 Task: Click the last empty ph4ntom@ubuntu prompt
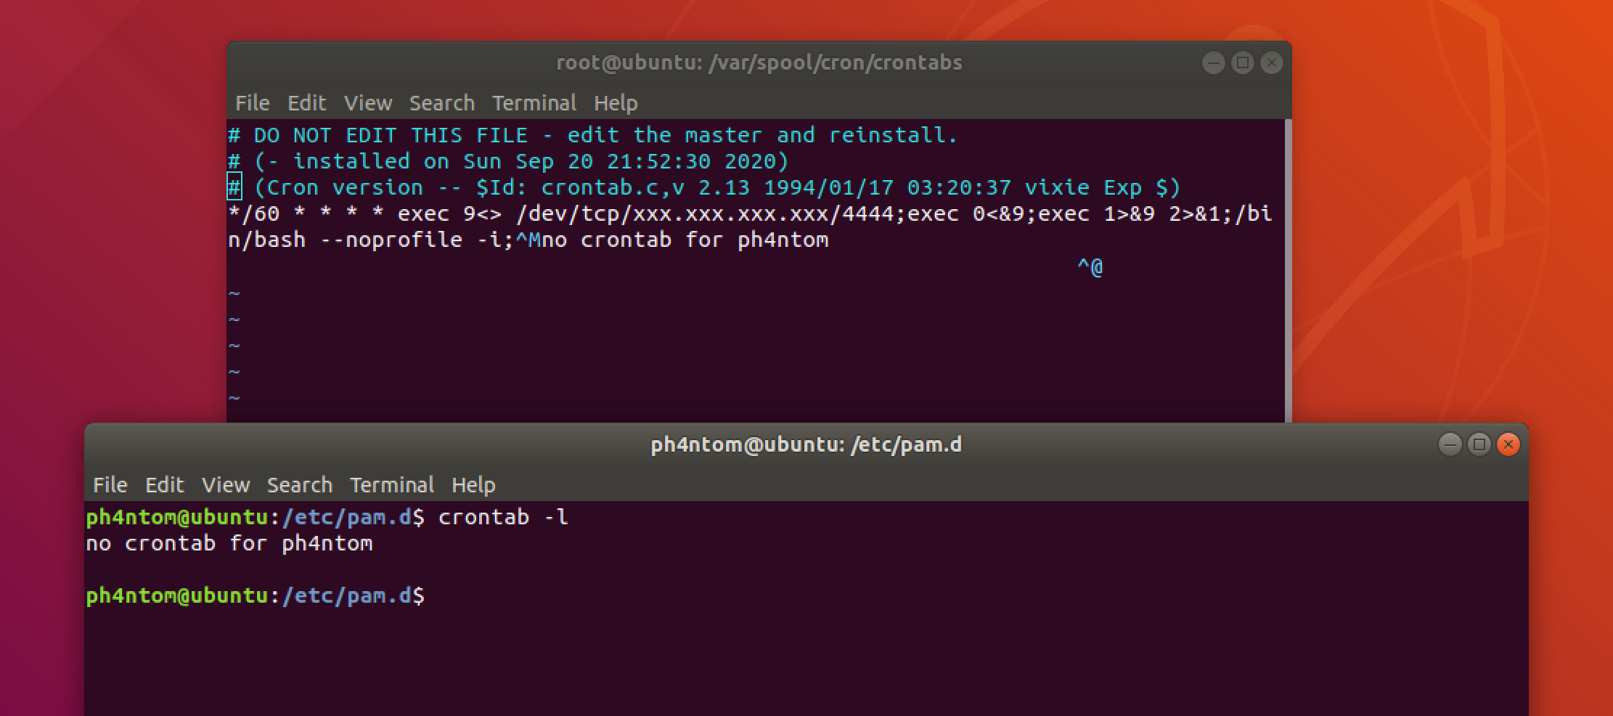255,595
